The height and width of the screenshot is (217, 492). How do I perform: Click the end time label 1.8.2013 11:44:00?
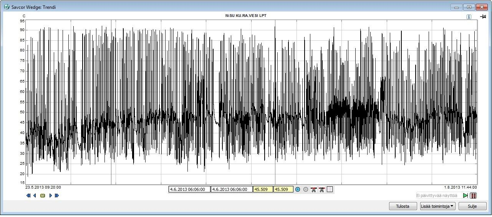pyautogui.click(x=461, y=187)
